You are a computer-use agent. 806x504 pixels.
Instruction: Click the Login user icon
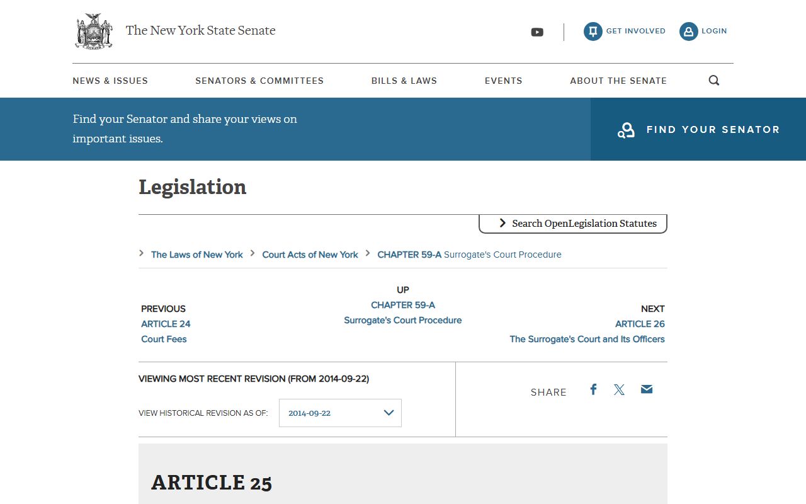688,31
